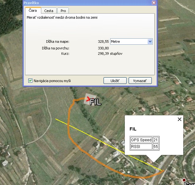Open the Pro tab
The width and height of the screenshot is (195, 185).
[x=63, y=11]
